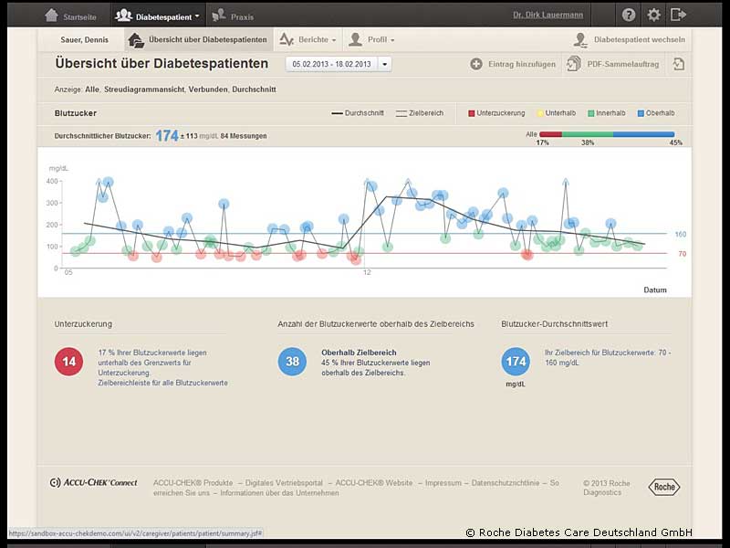Click the red 14 Unterzuckerung circle
730x548 pixels.
pos(68,362)
